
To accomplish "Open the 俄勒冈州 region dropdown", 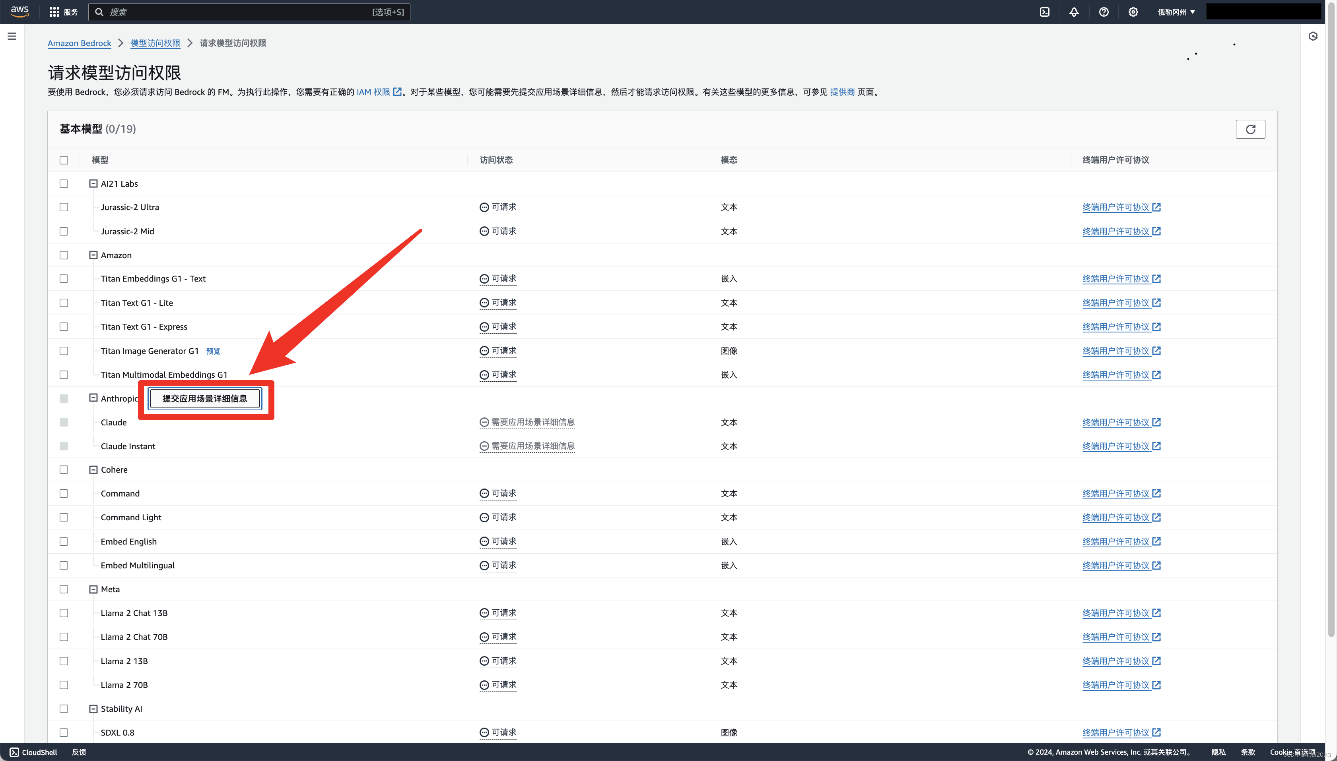I will pyautogui.click(x=1176, y=12).
